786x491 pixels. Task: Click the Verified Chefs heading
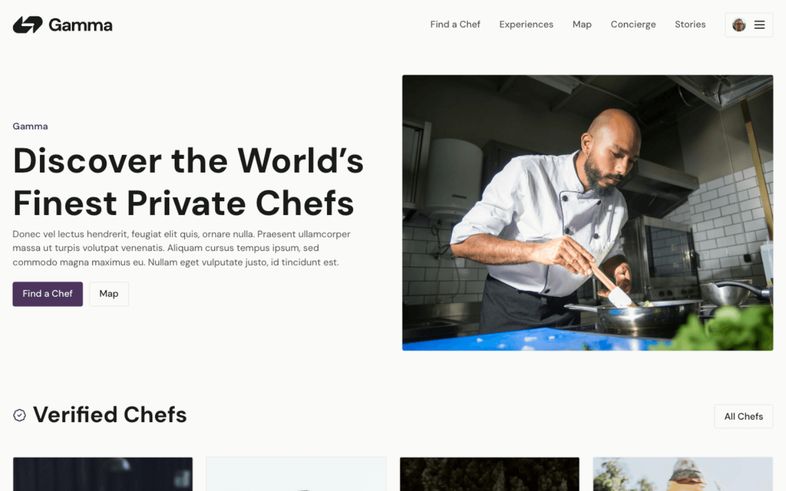point(110,415)
